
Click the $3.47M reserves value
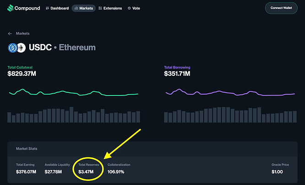86,172
